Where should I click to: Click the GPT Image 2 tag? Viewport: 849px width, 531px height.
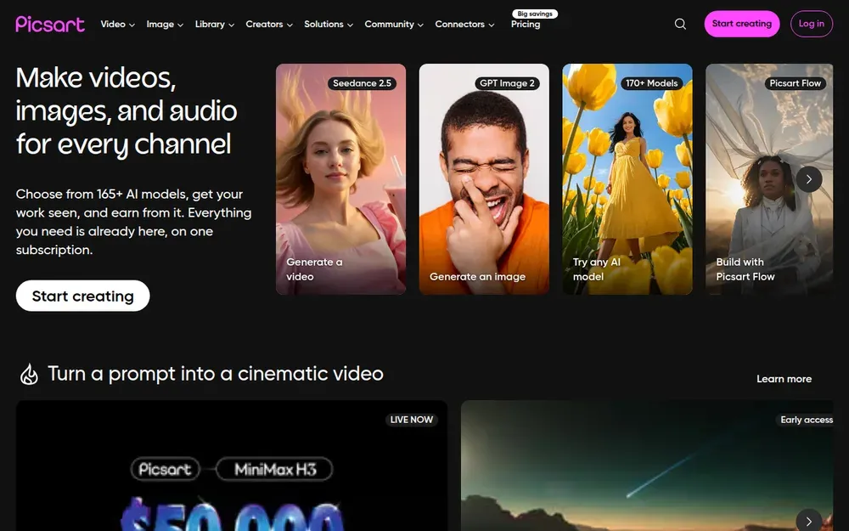pos(507,83)
